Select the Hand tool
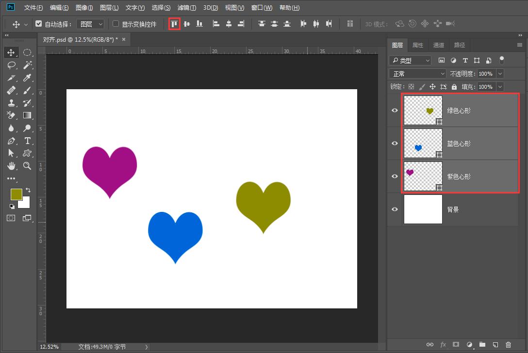Image resolution: width=528 pixels, height=353 pixels. point(12,166)
